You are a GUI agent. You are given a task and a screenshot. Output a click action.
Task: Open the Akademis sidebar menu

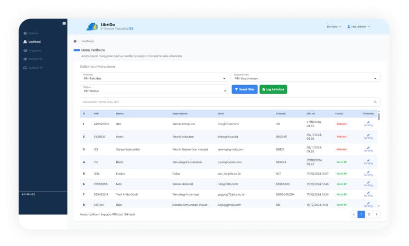[33, 59]
